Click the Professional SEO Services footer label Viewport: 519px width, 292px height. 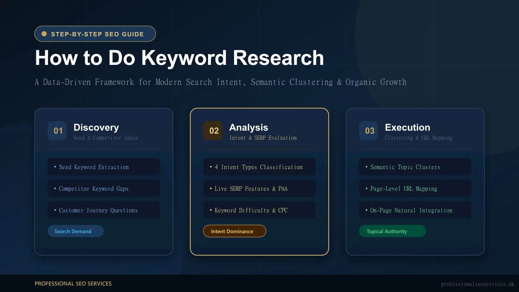[73, 283]
